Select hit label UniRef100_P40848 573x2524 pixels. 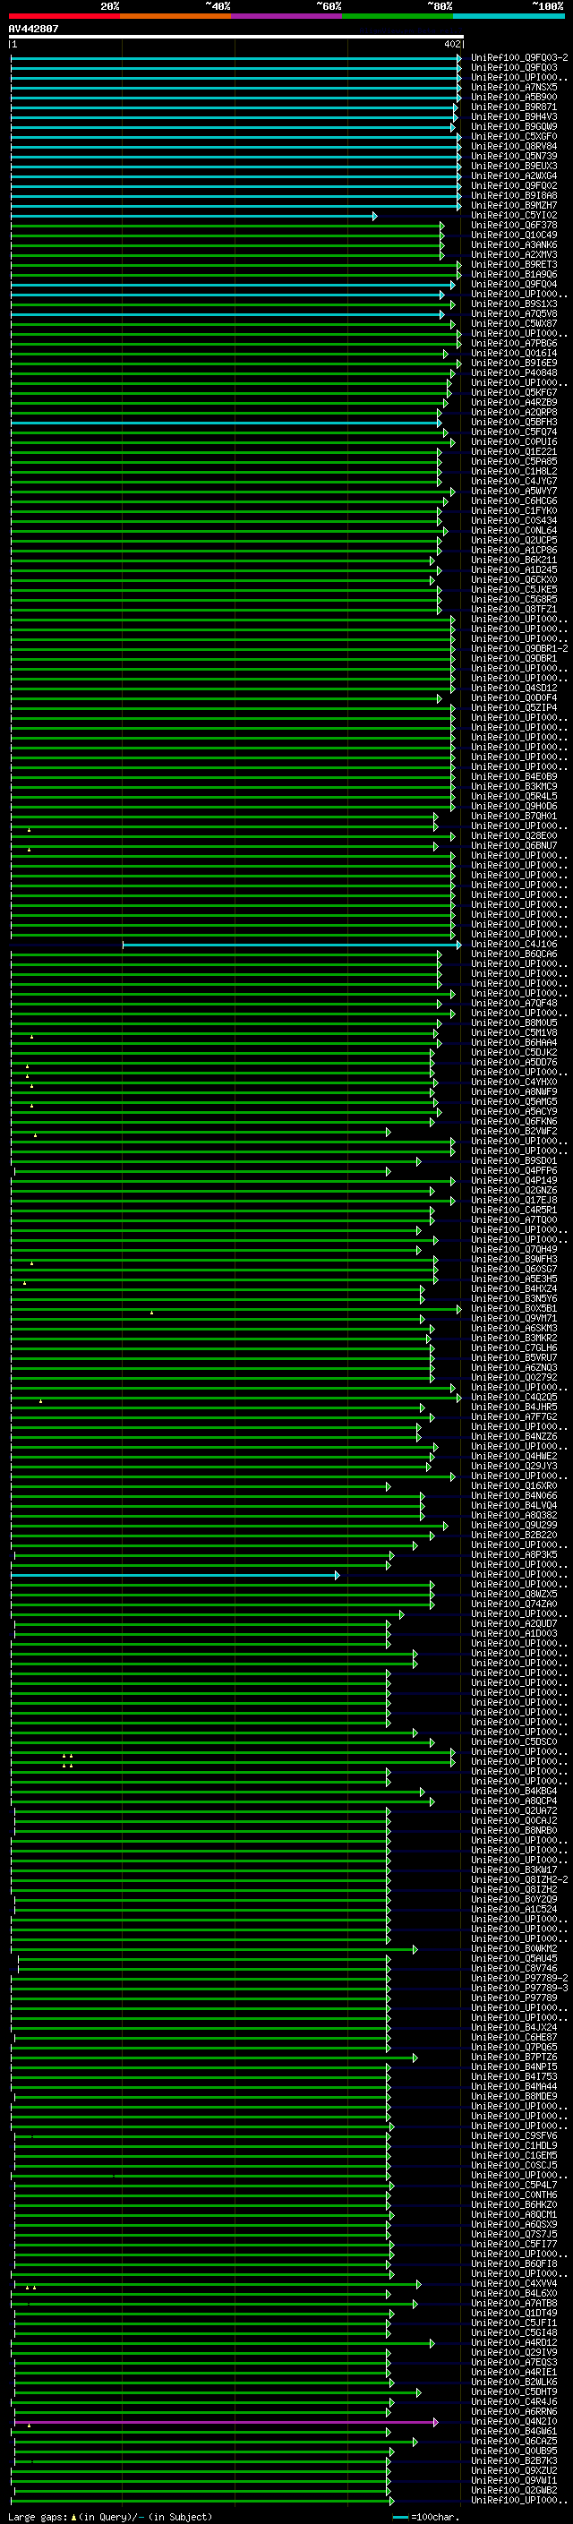pos(514,373)
